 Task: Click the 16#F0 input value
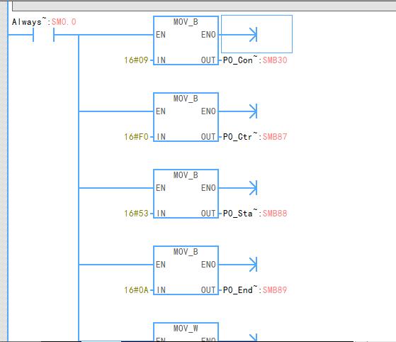pos(136,137)
